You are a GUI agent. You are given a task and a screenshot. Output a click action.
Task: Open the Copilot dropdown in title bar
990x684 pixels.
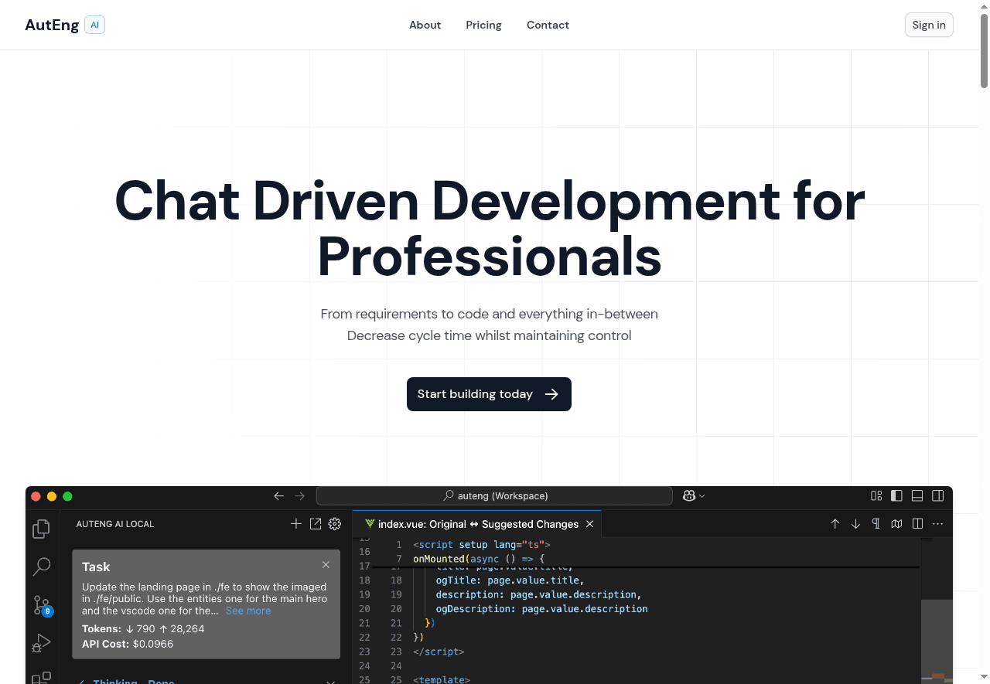click(694, 496)
